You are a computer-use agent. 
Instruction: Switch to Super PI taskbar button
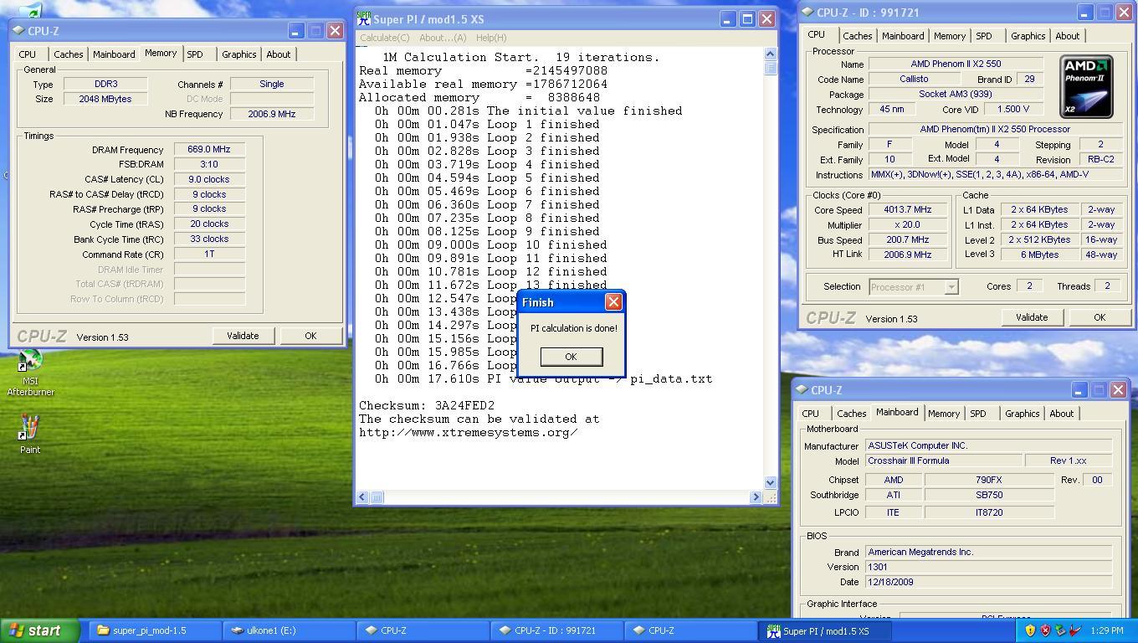[824, 630]
